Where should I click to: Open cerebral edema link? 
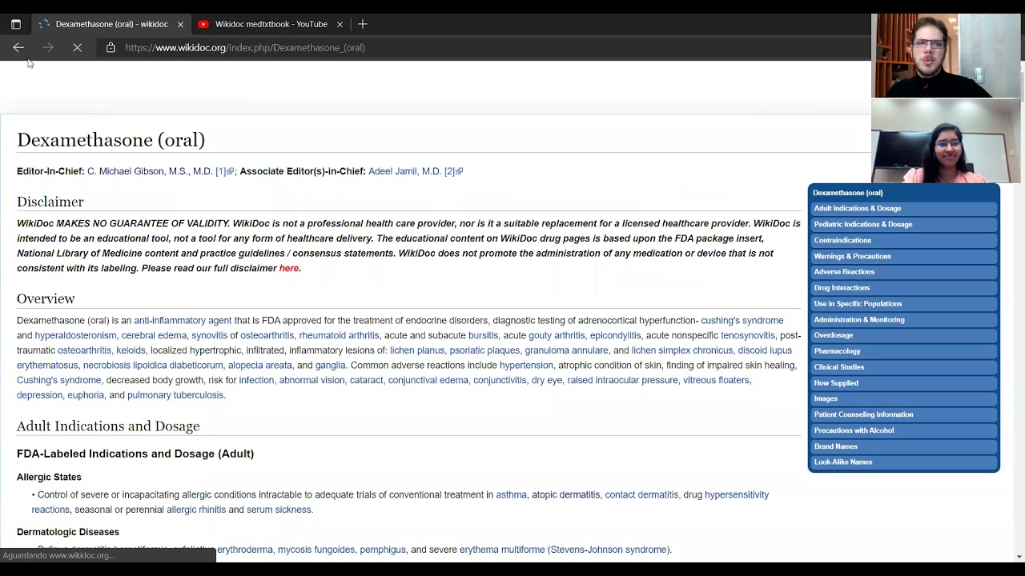pos(154,336)
